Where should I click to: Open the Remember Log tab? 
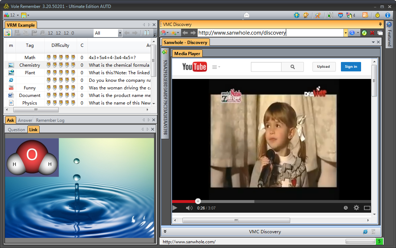coord(50,120)
